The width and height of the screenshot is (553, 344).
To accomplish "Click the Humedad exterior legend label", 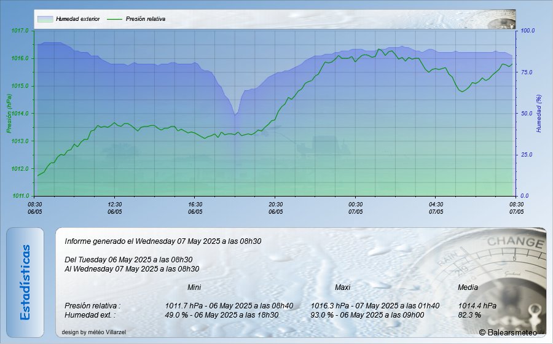I will point(77,19).
